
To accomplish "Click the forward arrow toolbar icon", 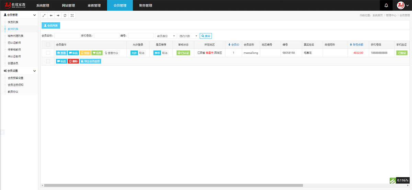I will click(58, 15).
